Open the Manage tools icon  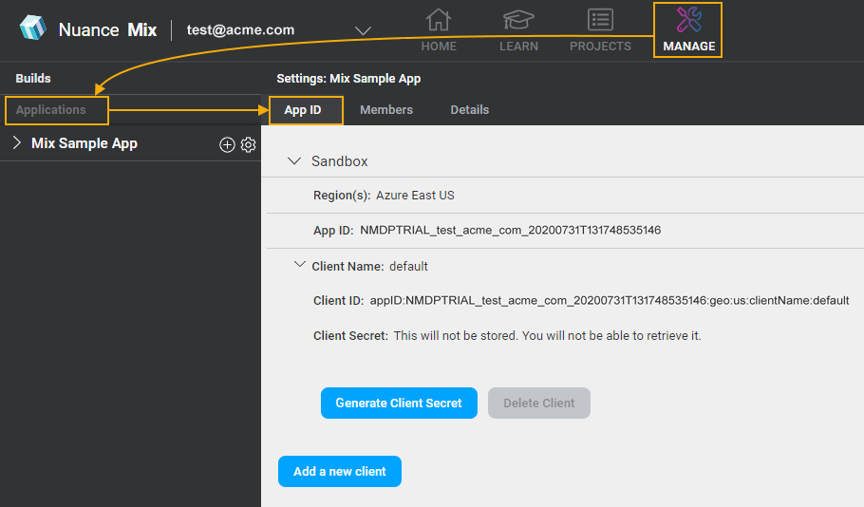click(x=688, y=20)
